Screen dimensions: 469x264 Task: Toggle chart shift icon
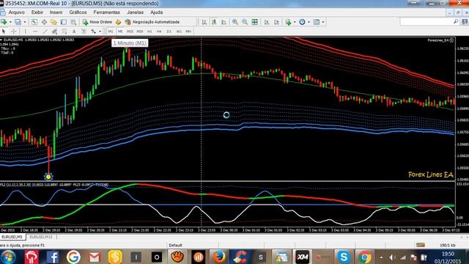pyautogui.click(x=277, y=22)
